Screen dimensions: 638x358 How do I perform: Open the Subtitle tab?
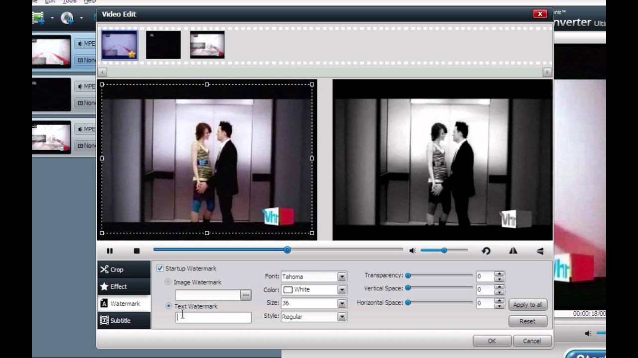[124, 321]
